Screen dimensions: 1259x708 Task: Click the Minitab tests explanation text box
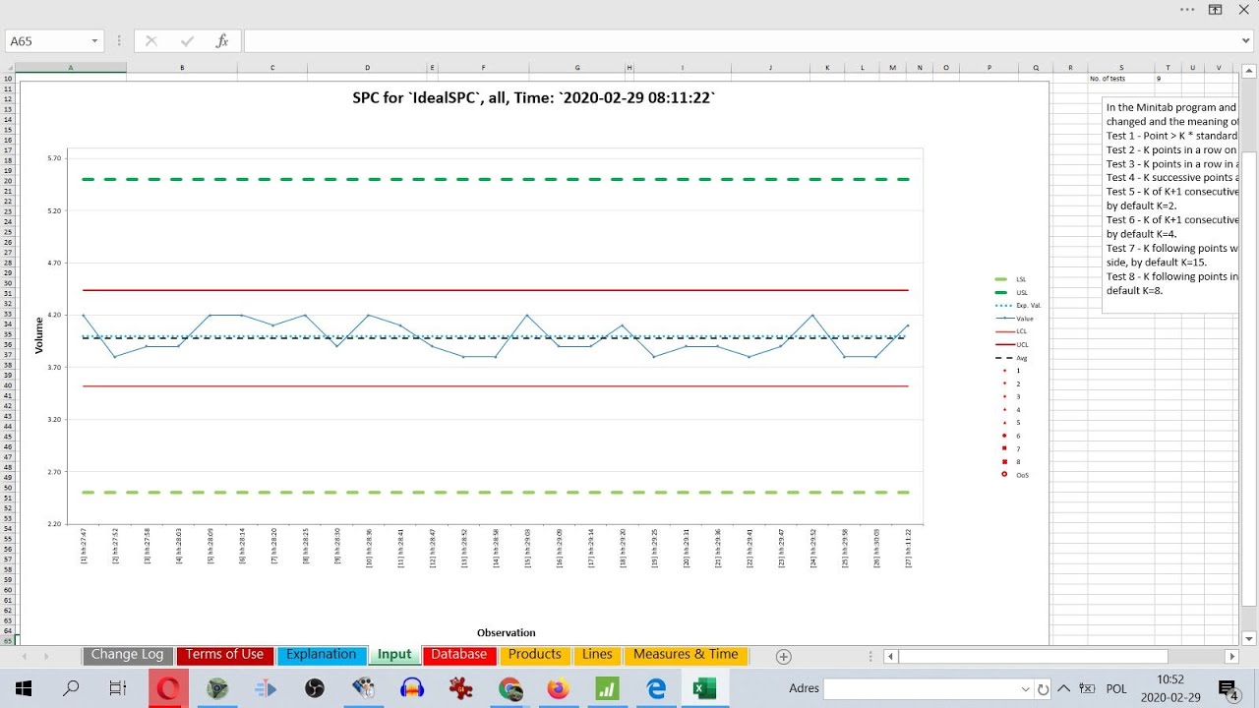pos(1170,206)
